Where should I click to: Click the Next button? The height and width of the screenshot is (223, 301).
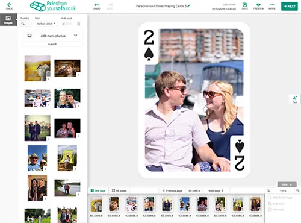tap(290, 6)
